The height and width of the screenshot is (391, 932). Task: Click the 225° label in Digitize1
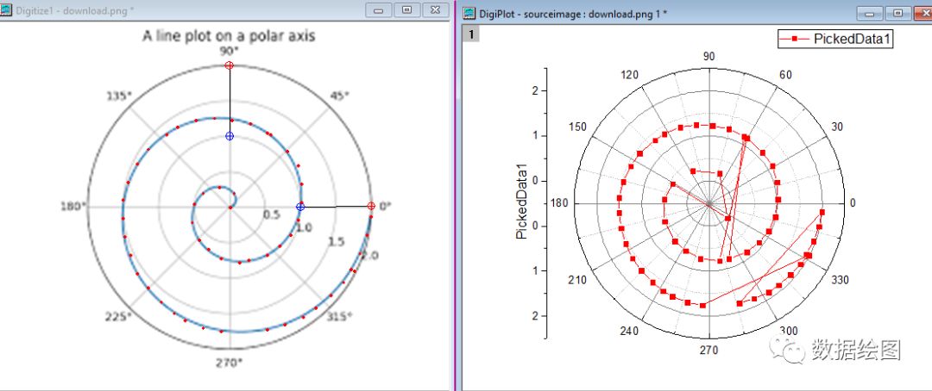click(x=118, y=316)
